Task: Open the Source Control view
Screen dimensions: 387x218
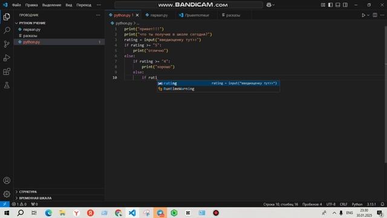Action: point(7,44)
